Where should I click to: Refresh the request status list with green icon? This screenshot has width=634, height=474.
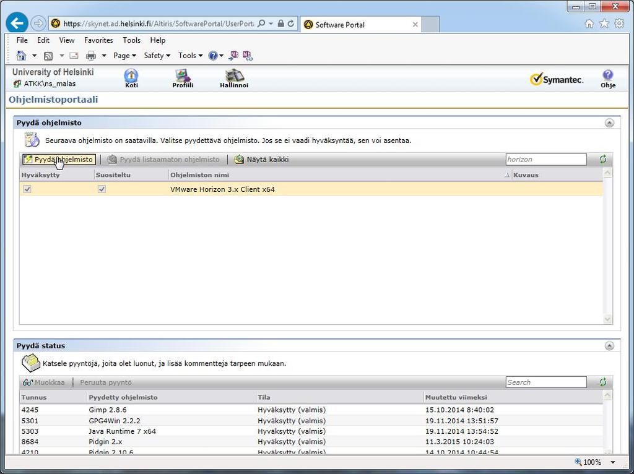point(603,382)
